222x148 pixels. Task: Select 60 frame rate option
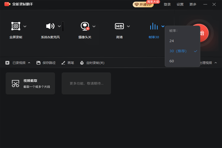click(x=172, y=61)
